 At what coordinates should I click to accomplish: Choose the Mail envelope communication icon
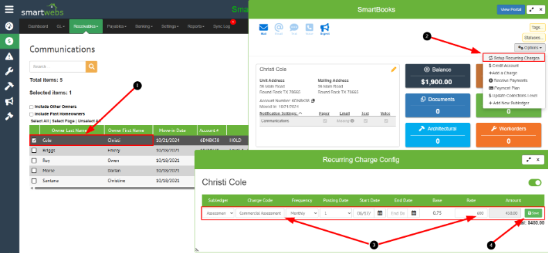pos(264,29)
